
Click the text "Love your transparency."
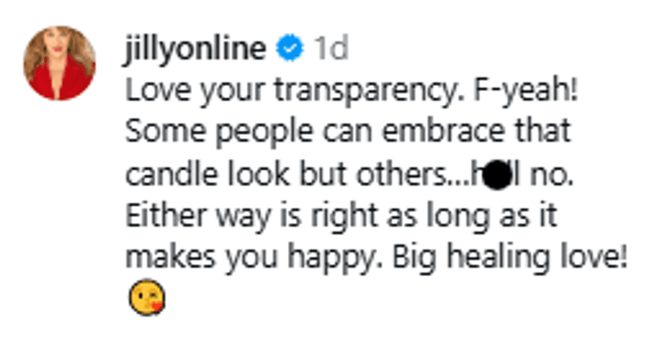coord(289,91)
